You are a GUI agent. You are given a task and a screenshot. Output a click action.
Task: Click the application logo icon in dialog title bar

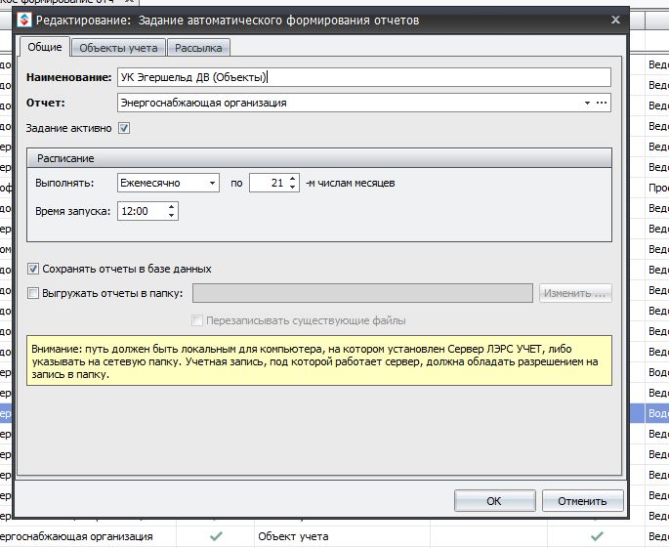tap(24, 21)
